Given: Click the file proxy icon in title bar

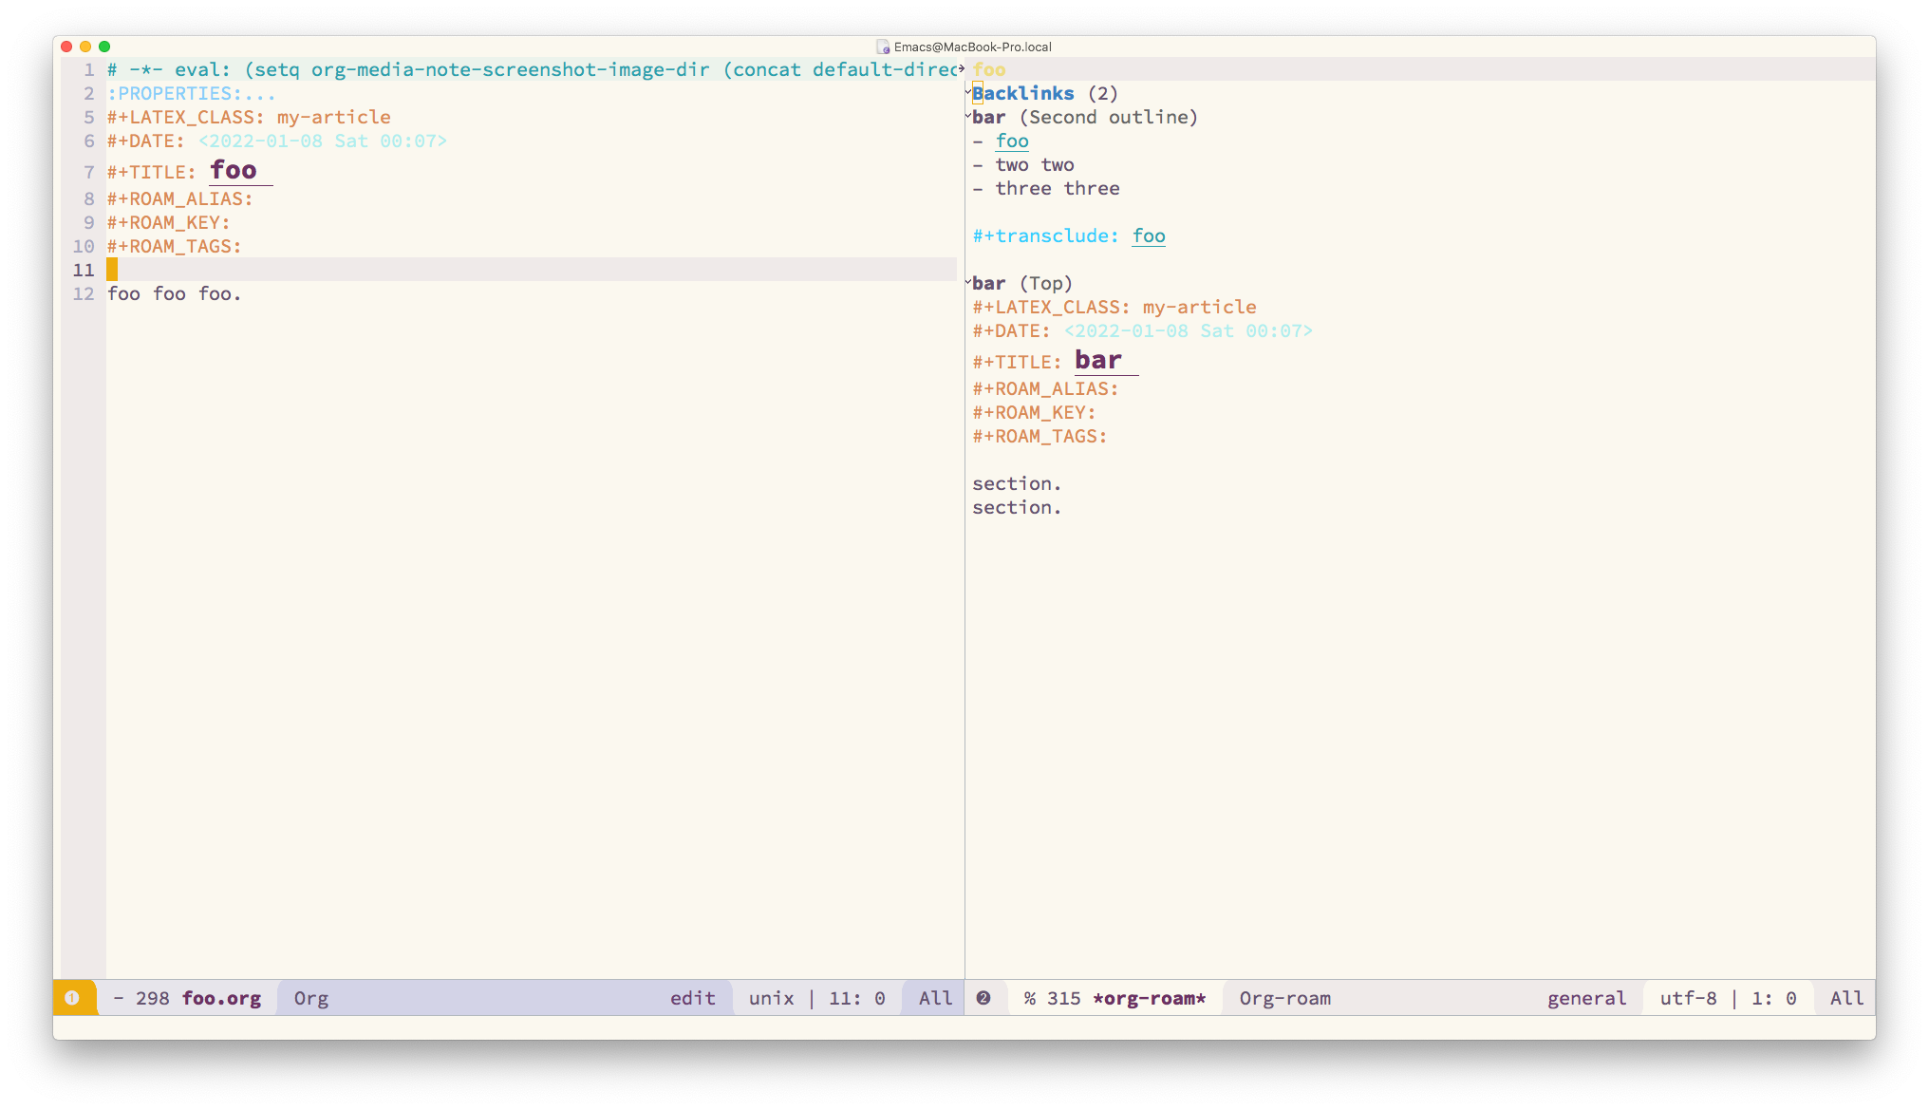Looking at the screenshot, I should click(883, 47).
